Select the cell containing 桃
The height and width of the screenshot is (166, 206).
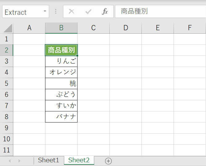tap(61, 83)
